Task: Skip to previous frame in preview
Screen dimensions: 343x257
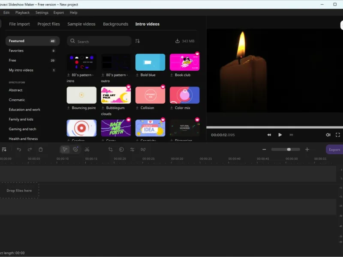Action: (x=269, y=135)
